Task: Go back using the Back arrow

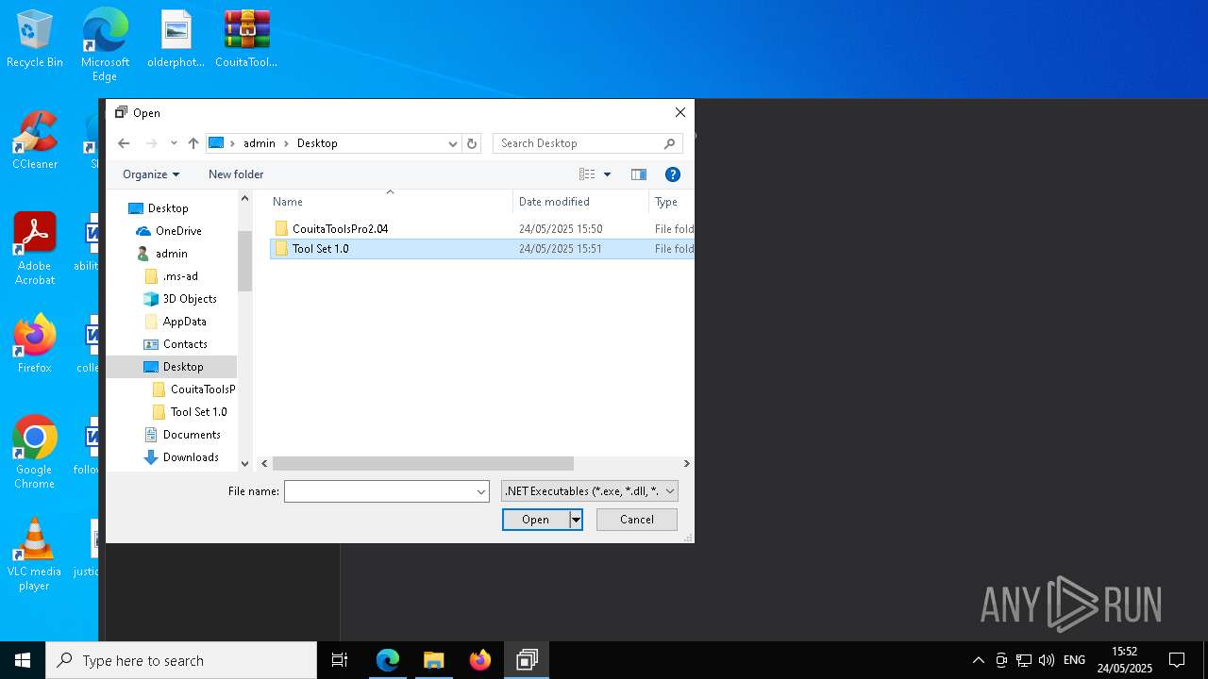Action: point(124,143)
